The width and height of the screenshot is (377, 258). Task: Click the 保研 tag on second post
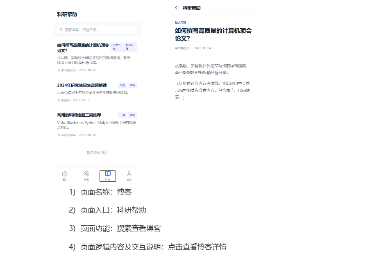pos(122,85)
